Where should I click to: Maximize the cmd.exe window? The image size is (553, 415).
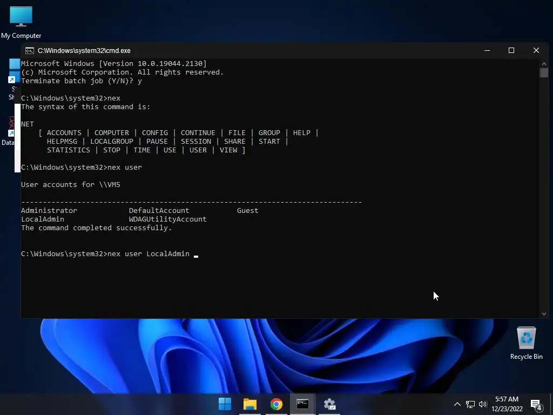tap(511, 50)
